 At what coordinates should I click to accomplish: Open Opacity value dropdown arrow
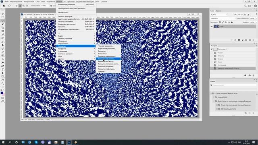click(256, 19)
